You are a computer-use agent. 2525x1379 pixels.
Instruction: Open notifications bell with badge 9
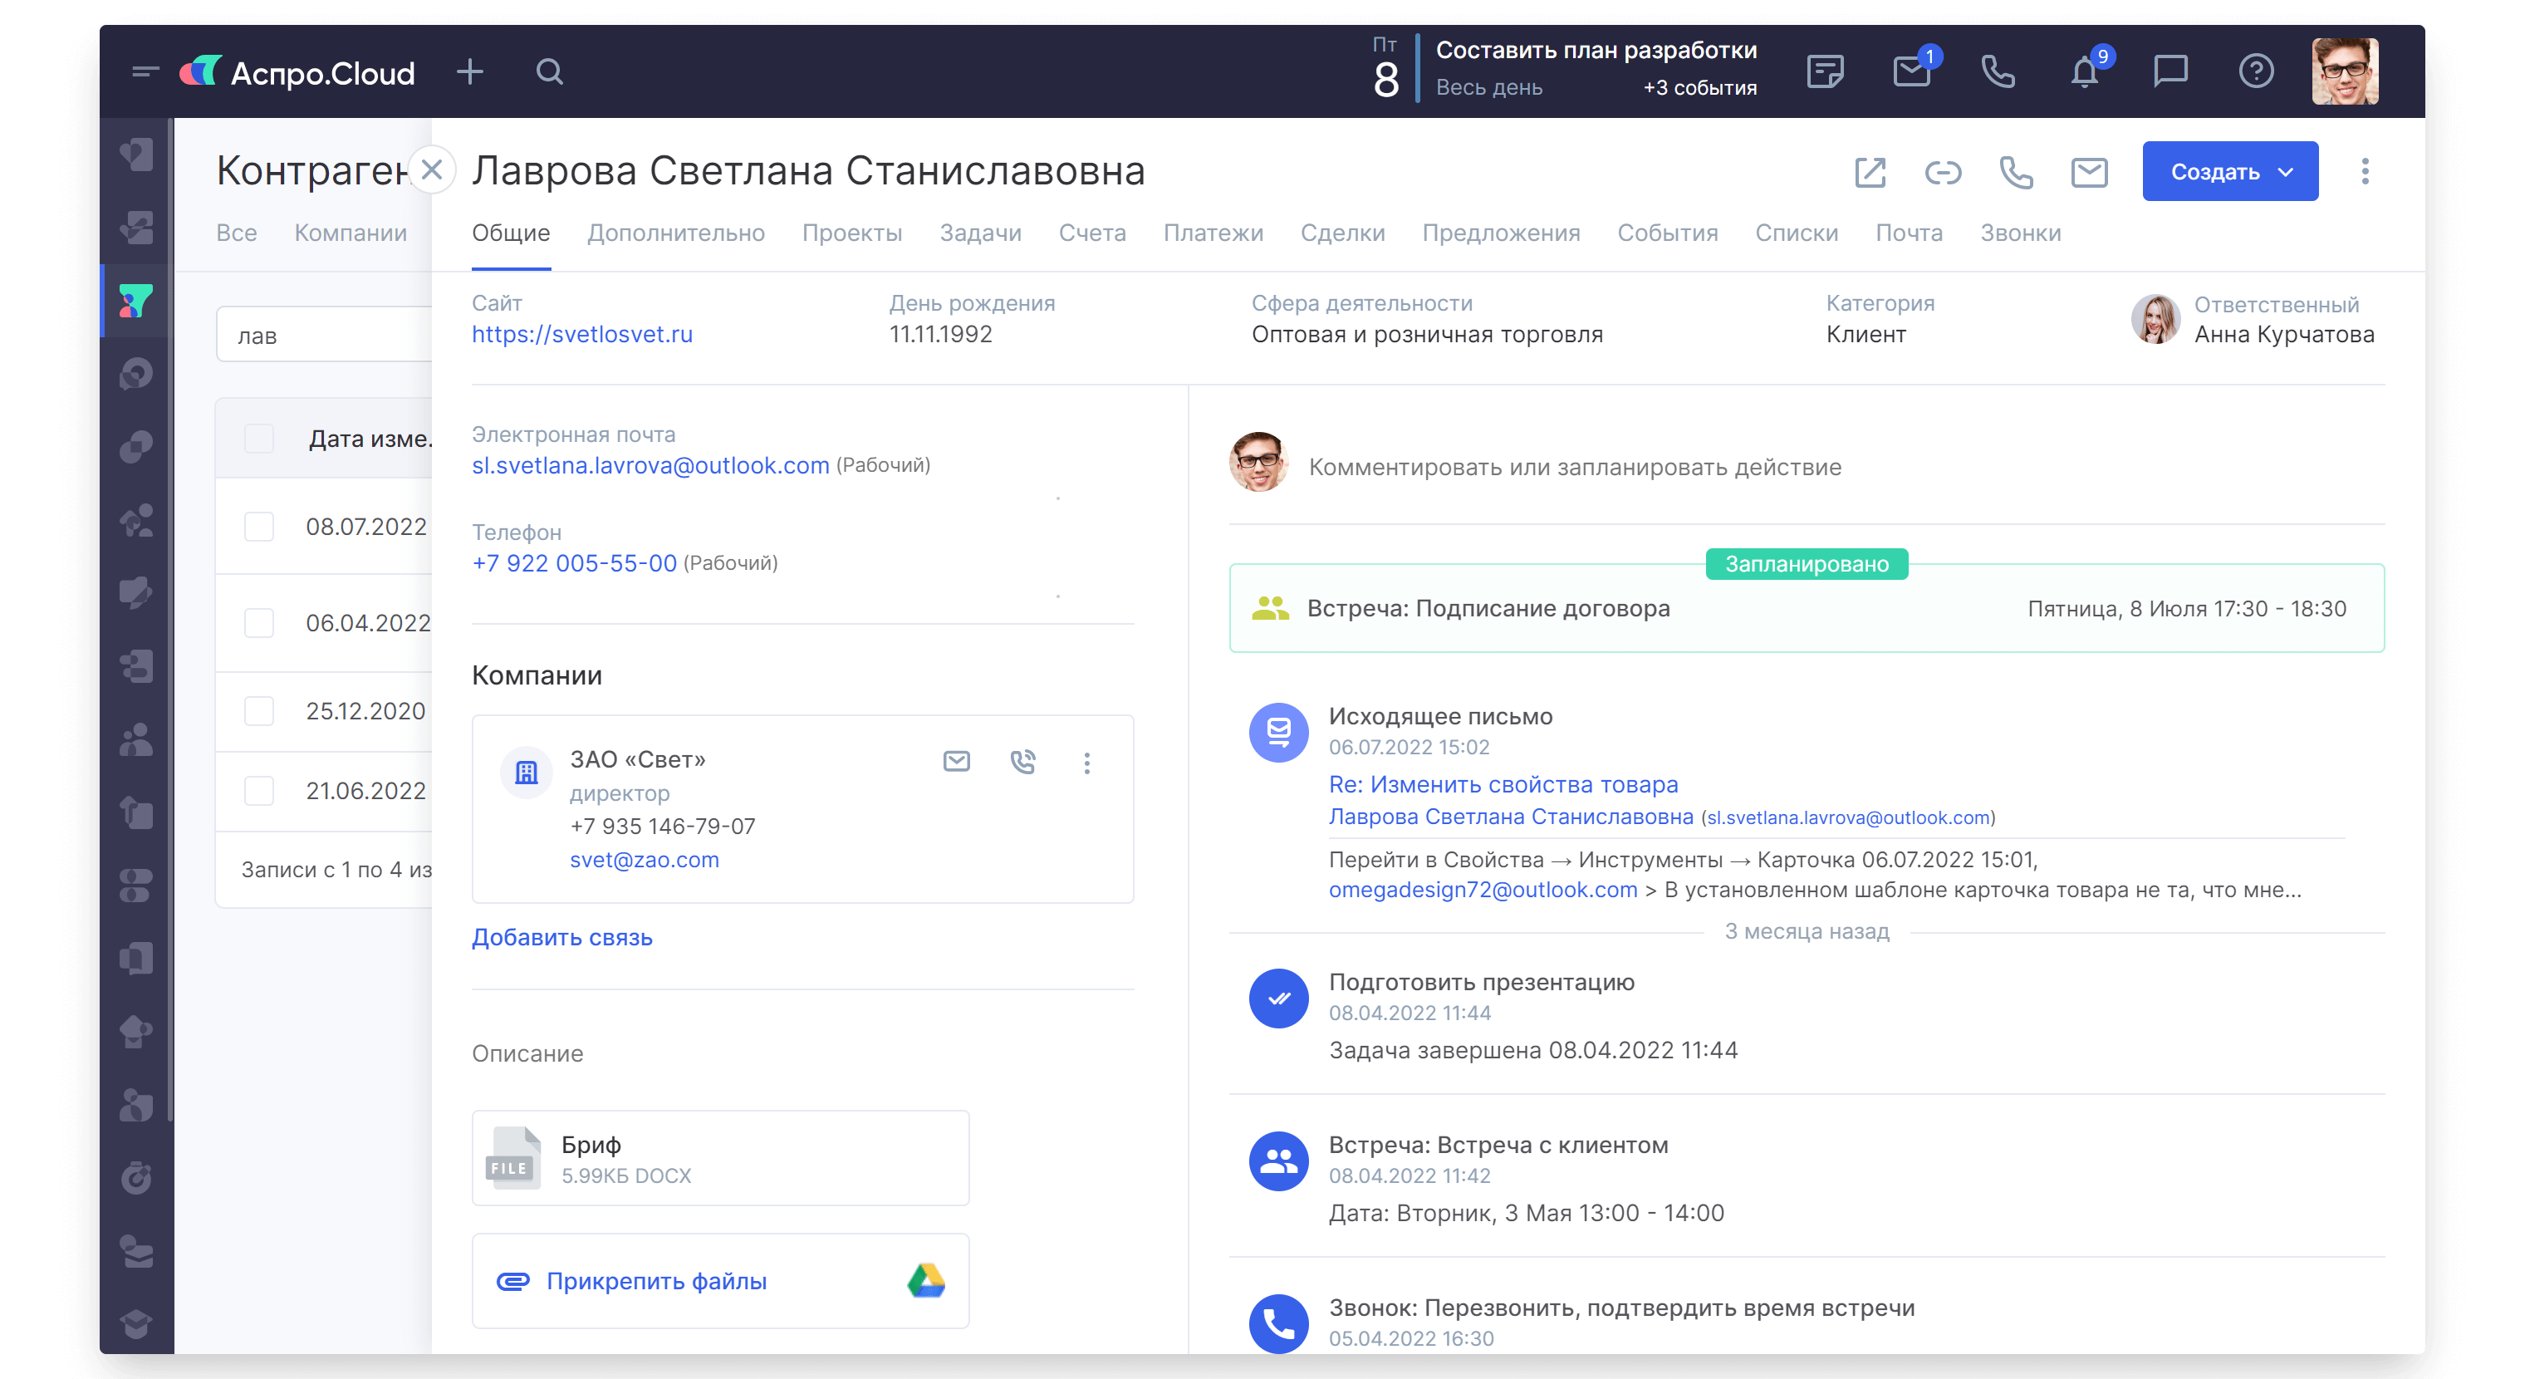pos(2084,71)
